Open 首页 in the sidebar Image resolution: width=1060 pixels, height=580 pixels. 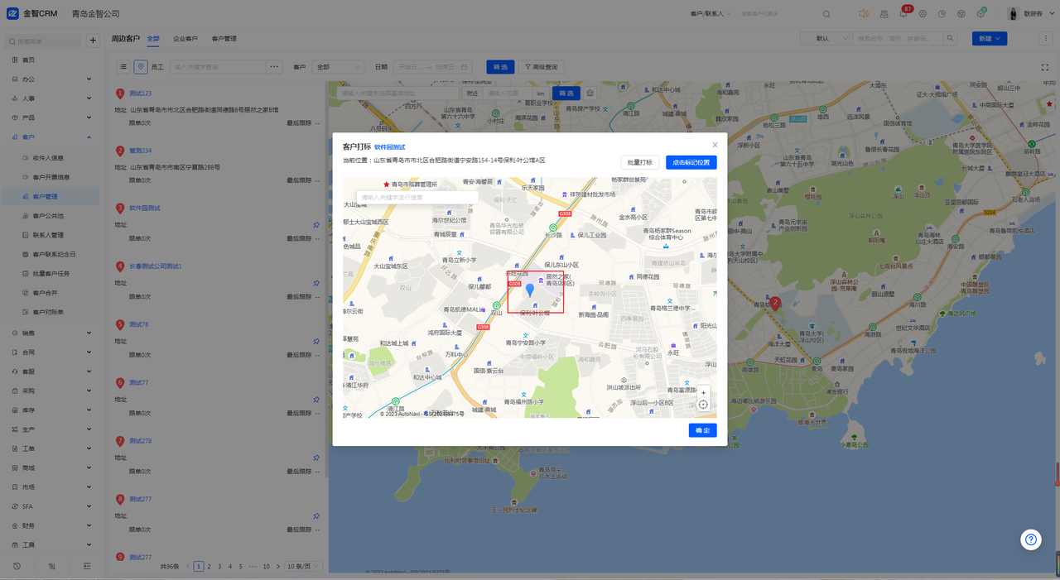28,60
